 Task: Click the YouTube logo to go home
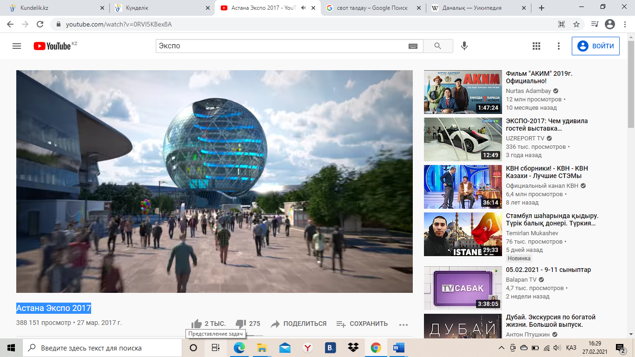(52, 46)
